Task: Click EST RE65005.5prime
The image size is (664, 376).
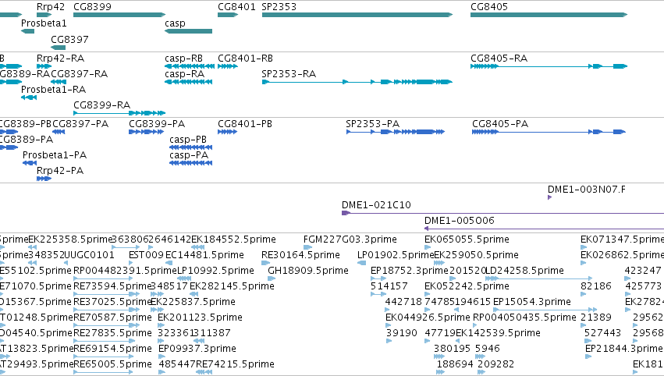Action: [112, 365]
